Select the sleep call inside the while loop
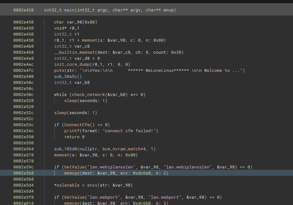Viewport: 293px width, 205px height. [x=71, y=101]
